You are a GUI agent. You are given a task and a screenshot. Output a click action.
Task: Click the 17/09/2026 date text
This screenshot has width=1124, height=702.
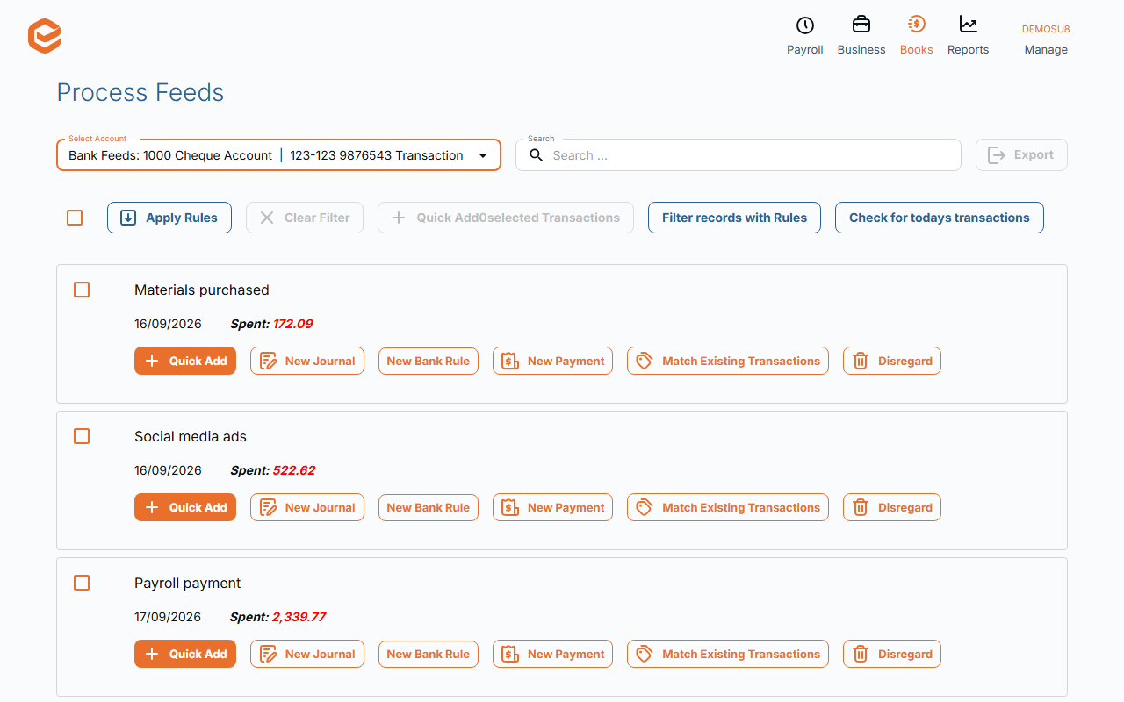click(x=168, y=617)
